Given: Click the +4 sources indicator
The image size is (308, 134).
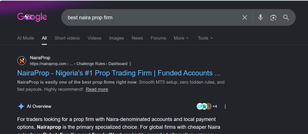Looking at the screenshot, I should click(215, 106).
